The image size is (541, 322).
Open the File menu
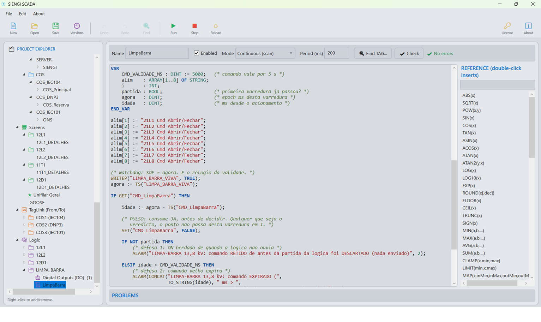9,14
